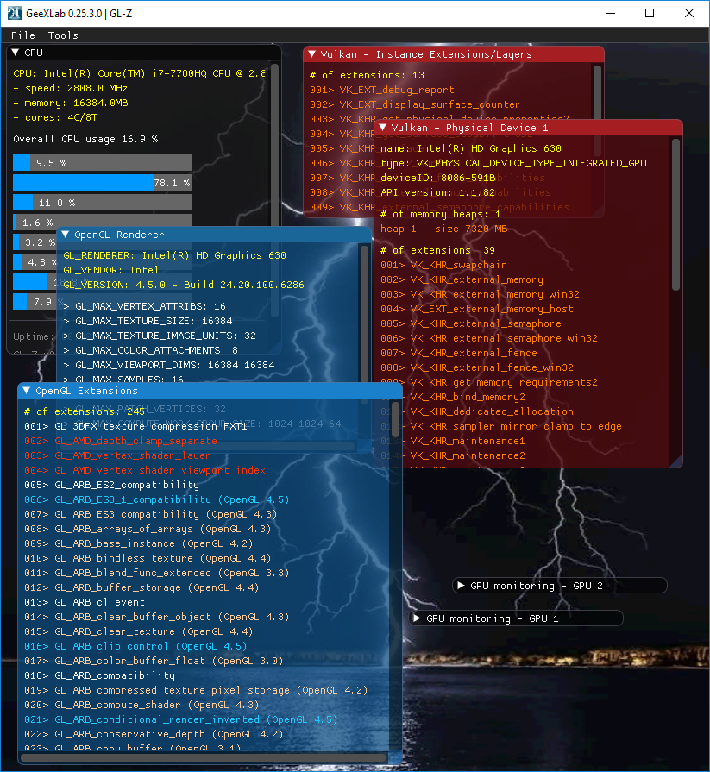Viewport: 710px width, 772px height.
Task: Click the '# of extensions: 13' line
Action: (367, 75)
